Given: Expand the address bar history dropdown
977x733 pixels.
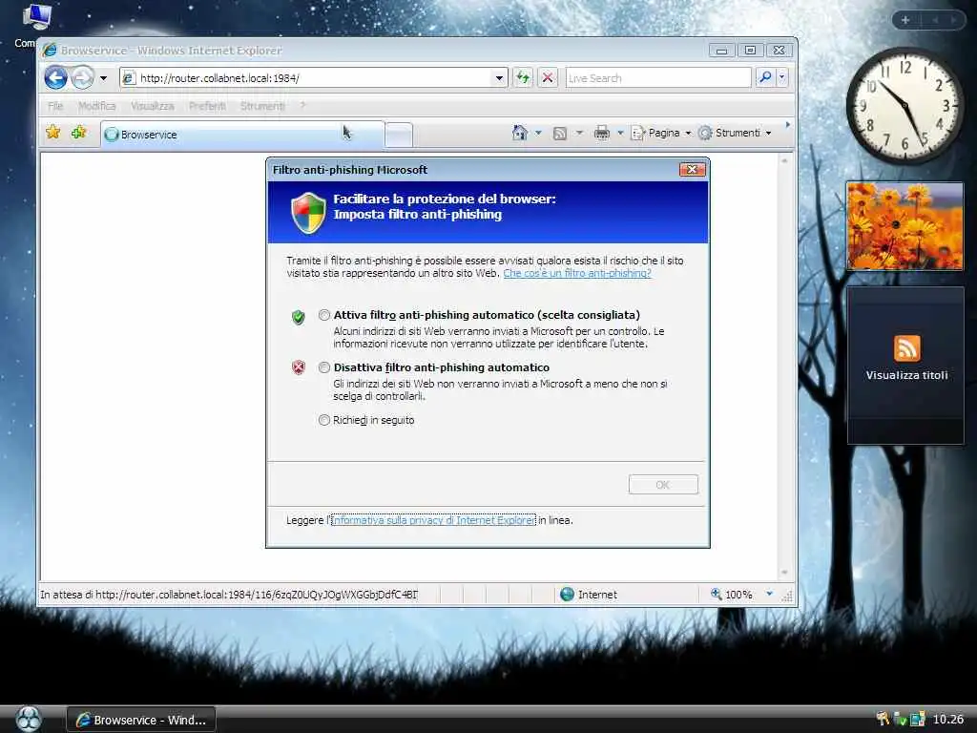Looking at the screenshot, I should coord(499,78).
